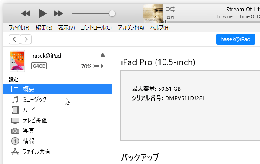This screenshot has width=260, height=164.
Task: Click the TV screen icon for テレビ番組
Action: (x=15, y=121)
